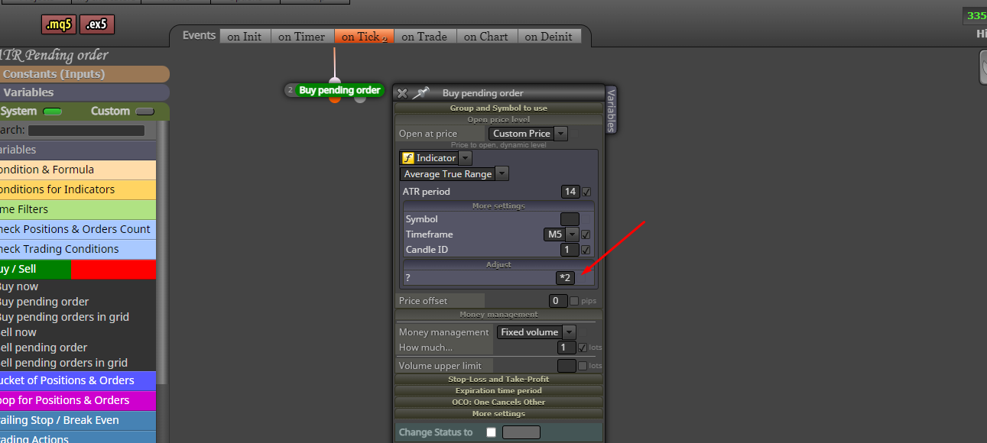Edit the Price offset value
This screenshot has height=443, width=987.
pyautogui.click(x=558, y=301)
